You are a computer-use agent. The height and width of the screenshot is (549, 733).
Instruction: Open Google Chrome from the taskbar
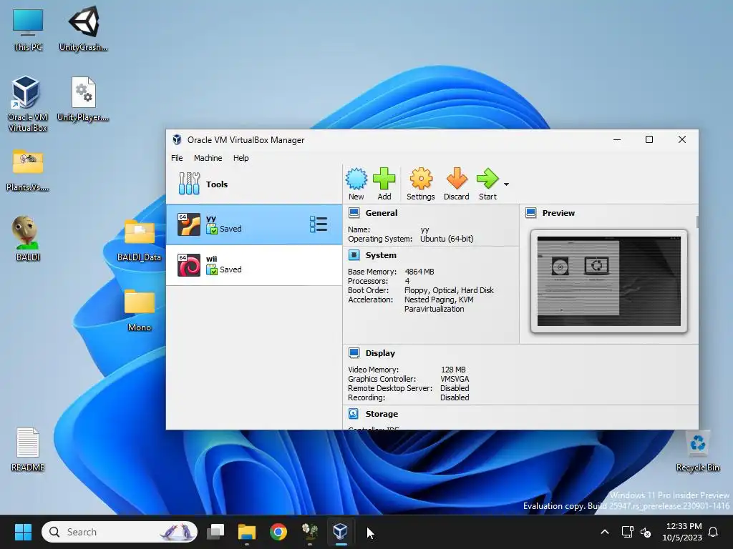click(278, 532)
